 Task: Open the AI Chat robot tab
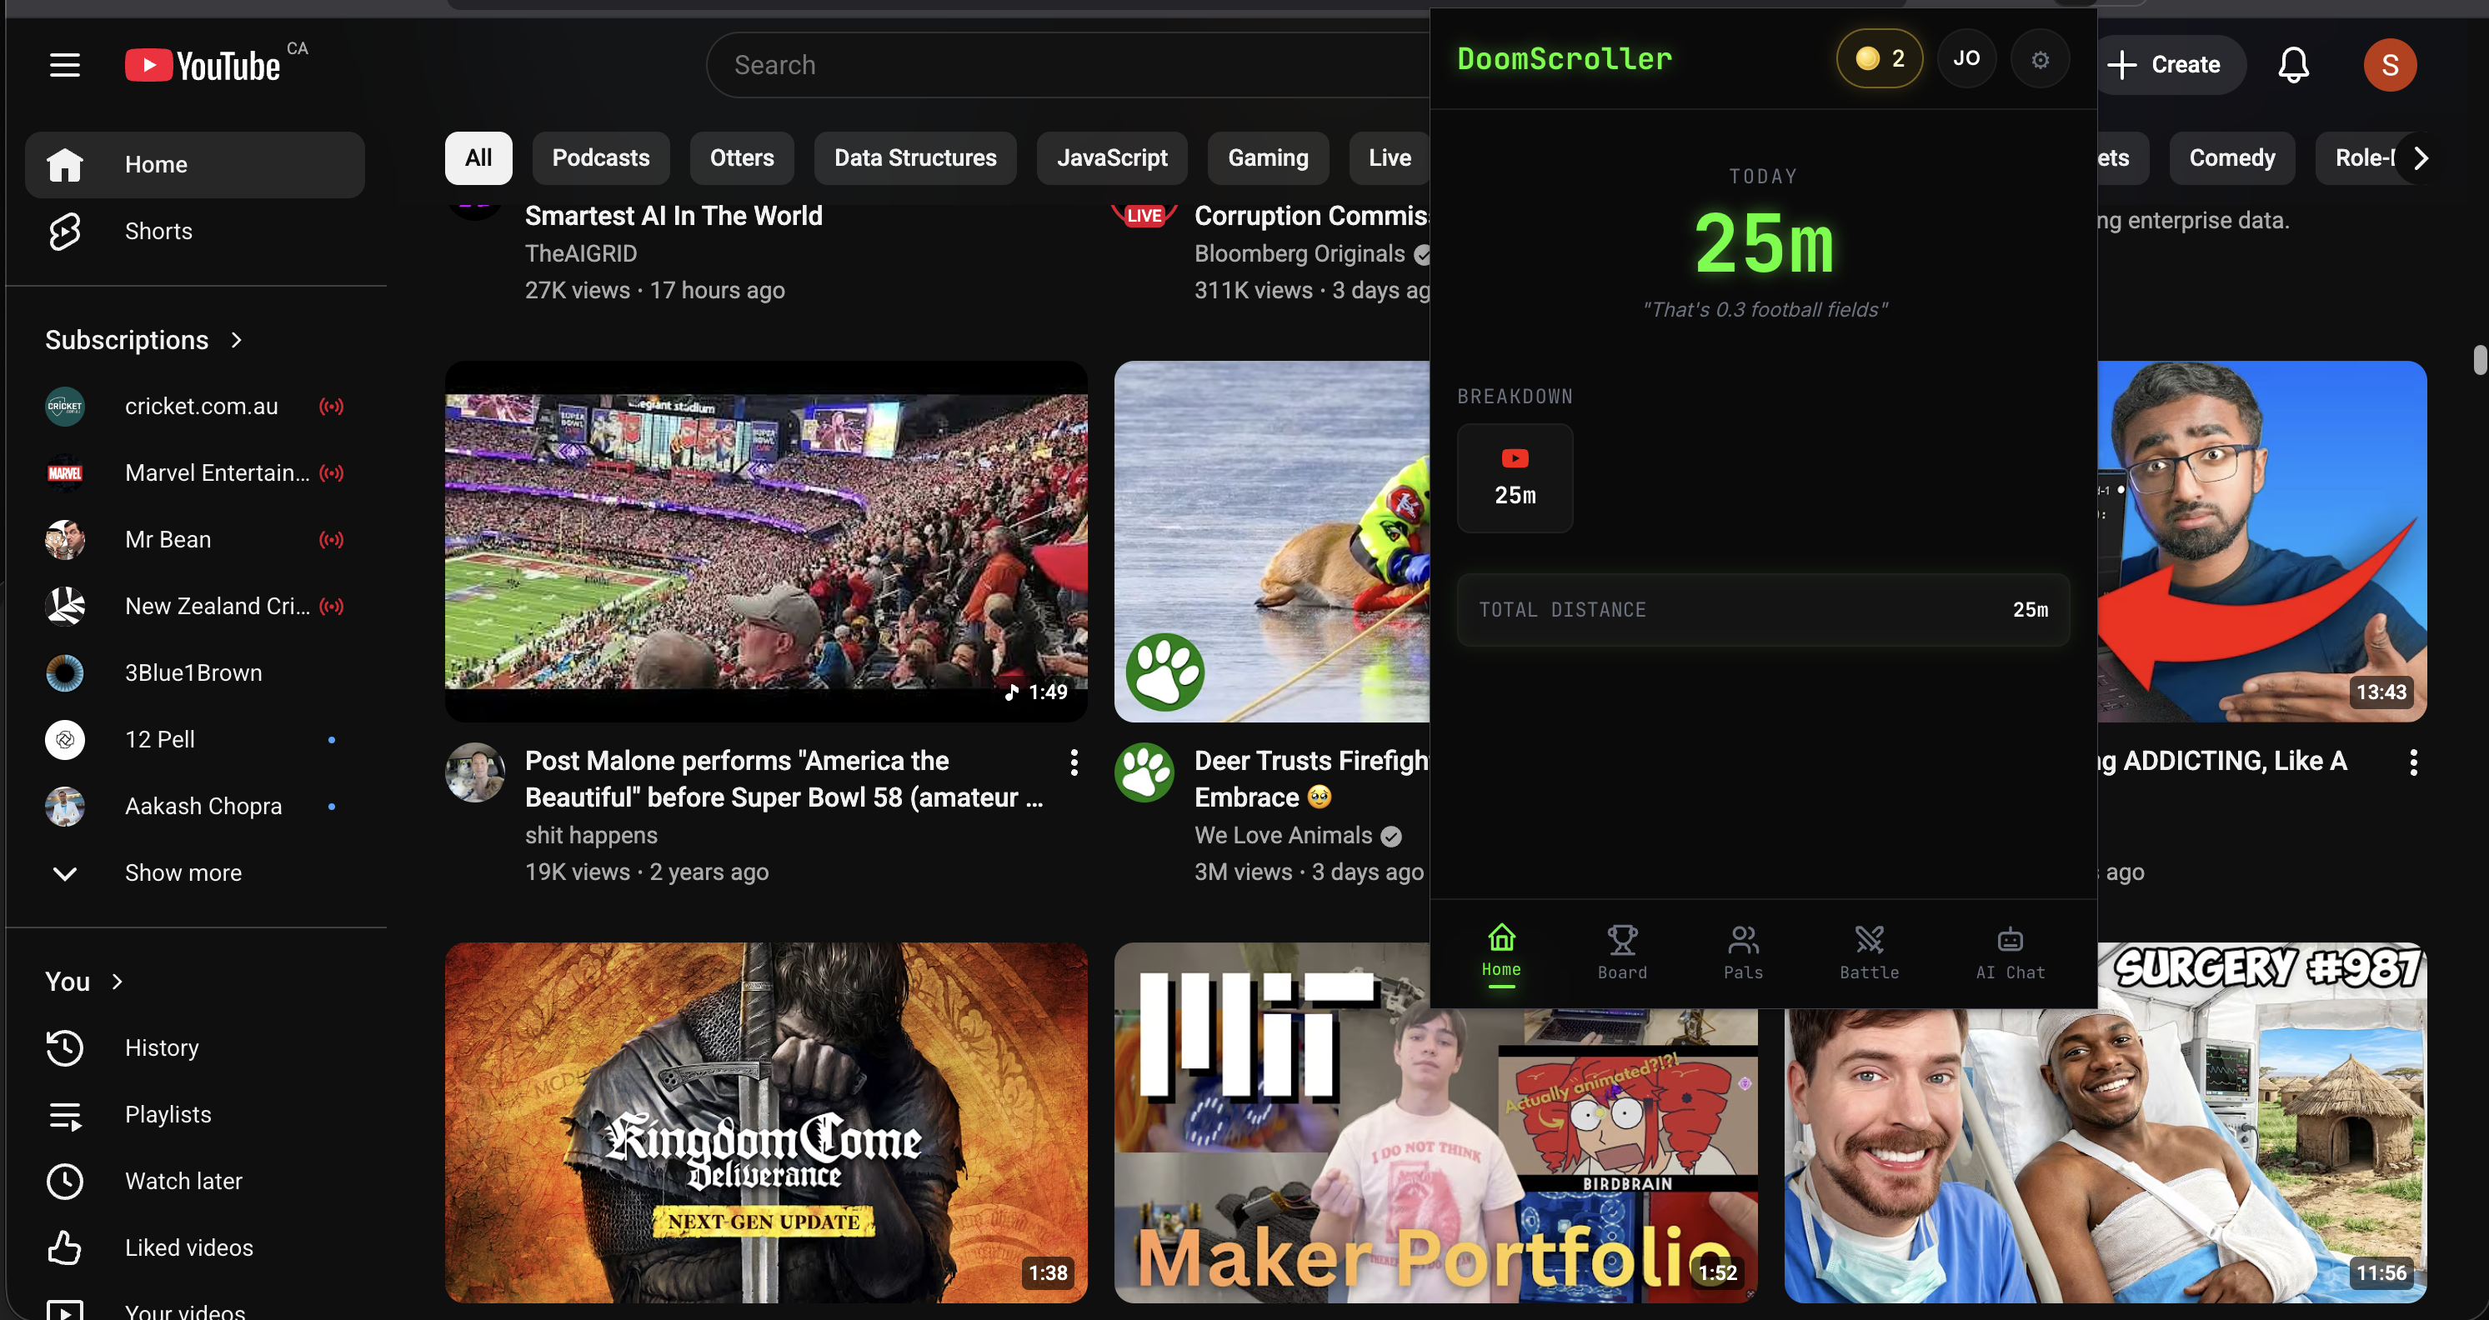coord(2010,951)
